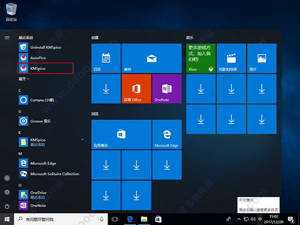Open Settings gear in Start sidebar

pyautogui.click(x=7, y=192)
